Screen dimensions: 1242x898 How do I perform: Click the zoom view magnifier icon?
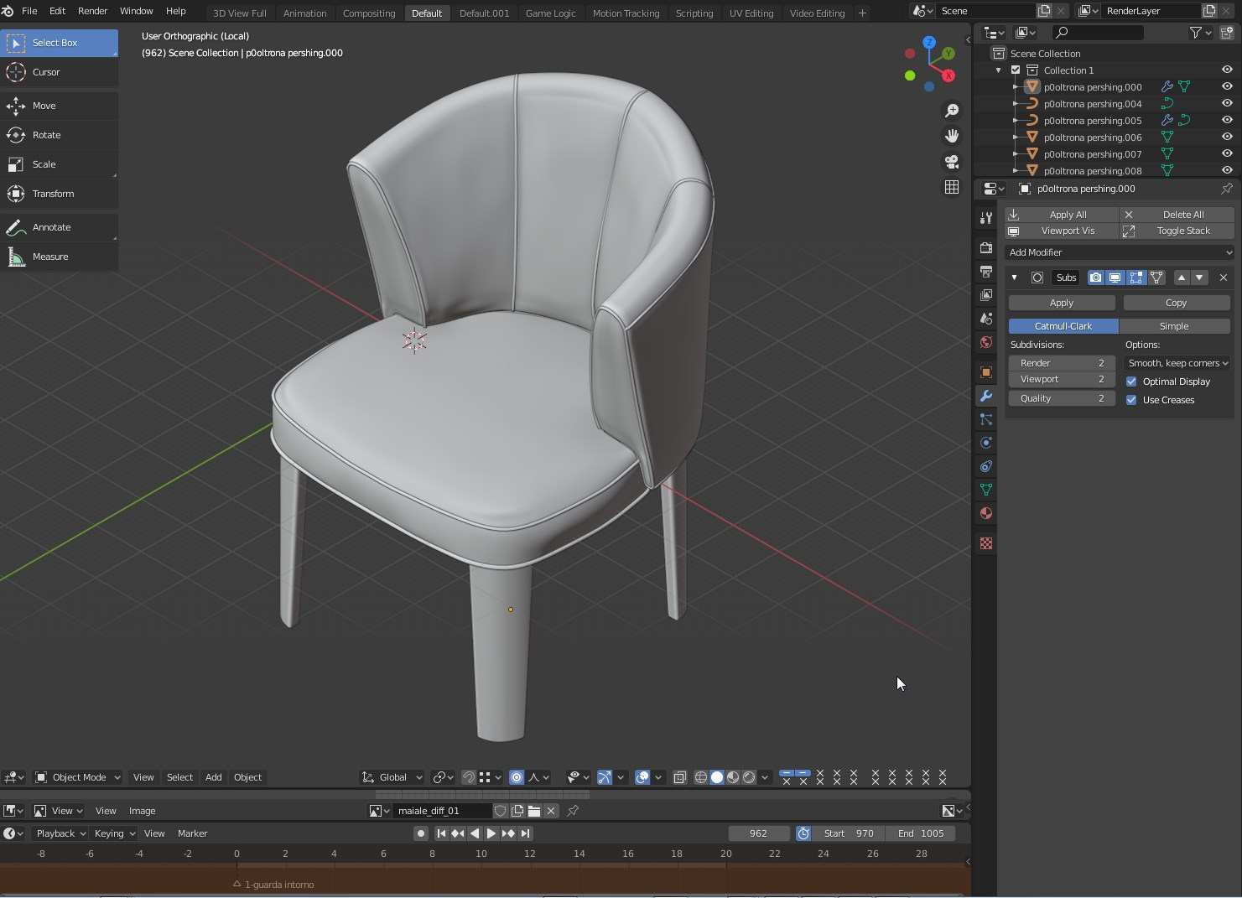point(952,111)
